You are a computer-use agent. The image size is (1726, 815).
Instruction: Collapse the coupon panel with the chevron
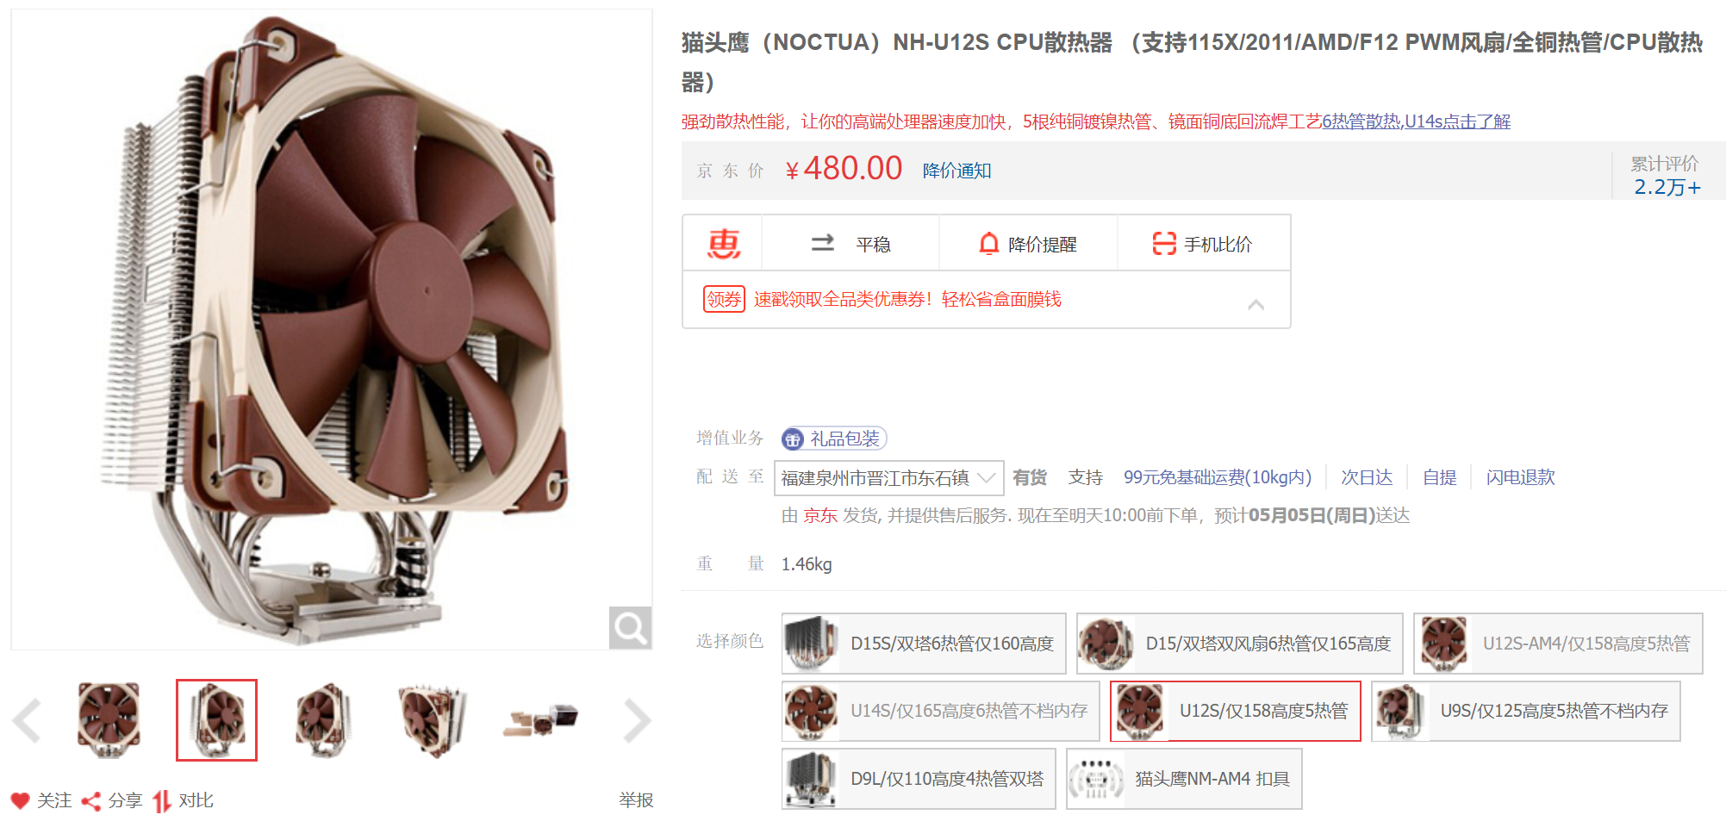1256,304
